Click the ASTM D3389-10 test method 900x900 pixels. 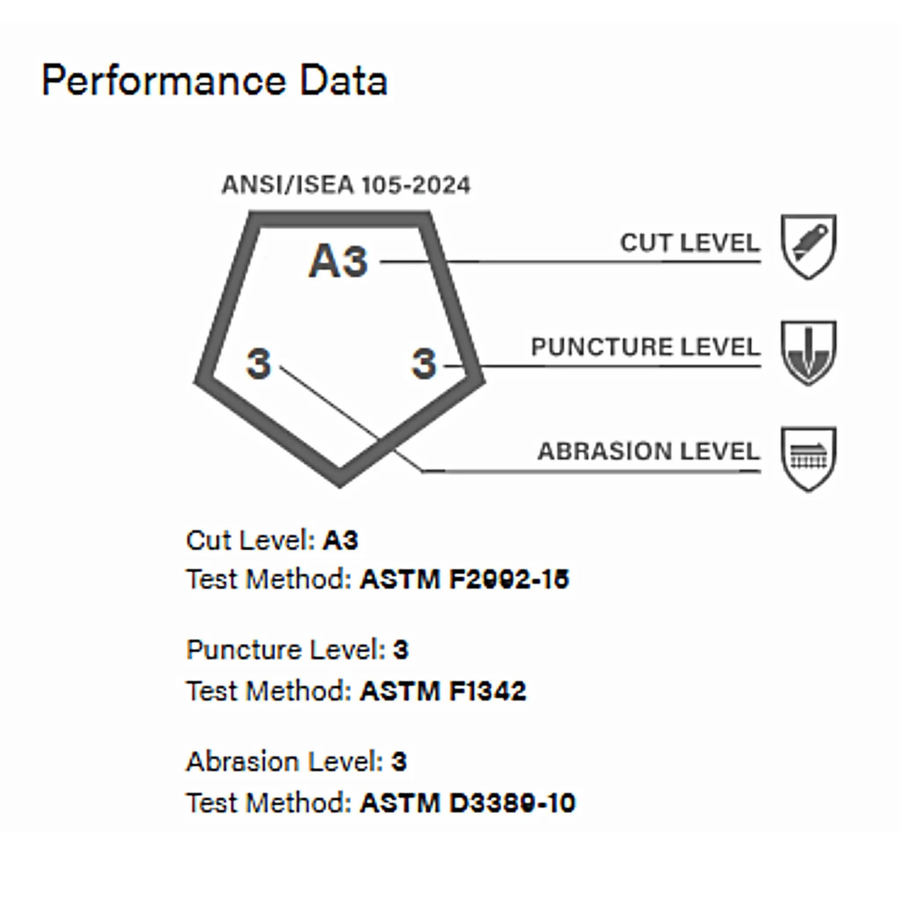tap(468, 803)
